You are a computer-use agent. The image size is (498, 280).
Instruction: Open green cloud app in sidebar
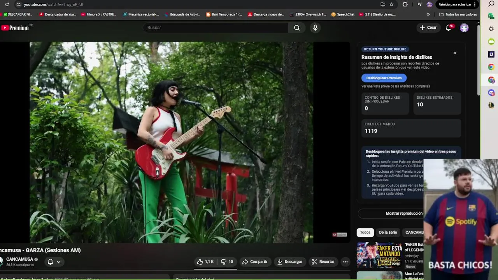pyautogui.click(x=491, y=42)
